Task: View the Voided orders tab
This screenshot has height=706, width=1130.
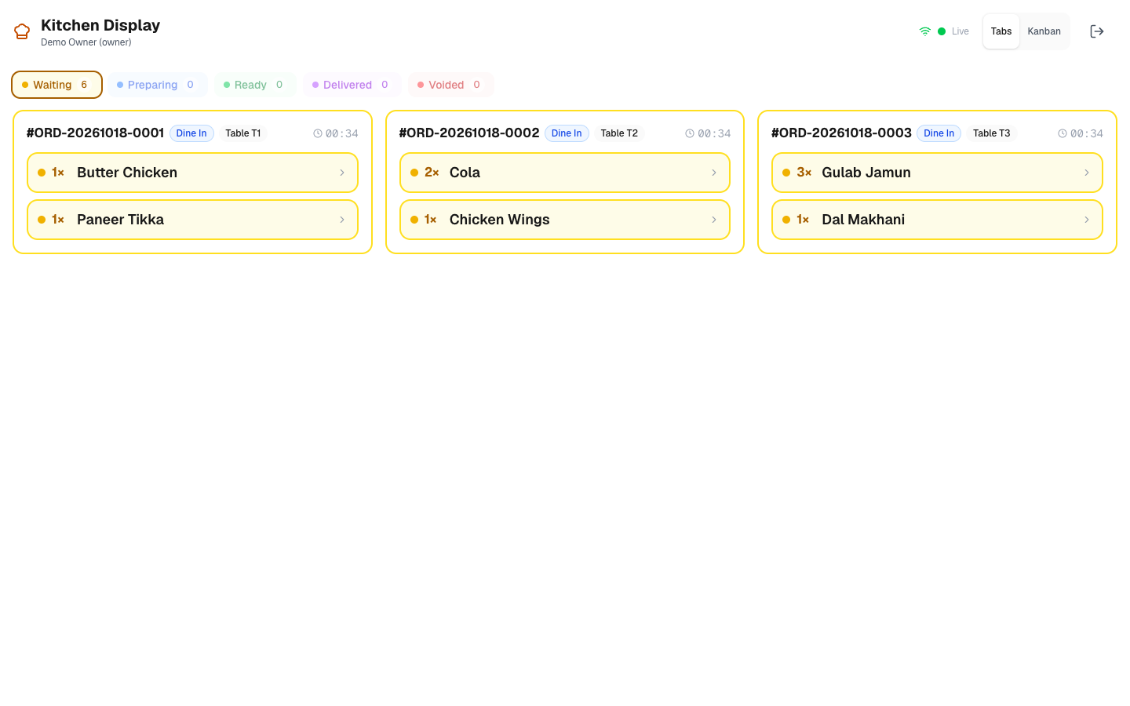Action: tap(451, 85)
